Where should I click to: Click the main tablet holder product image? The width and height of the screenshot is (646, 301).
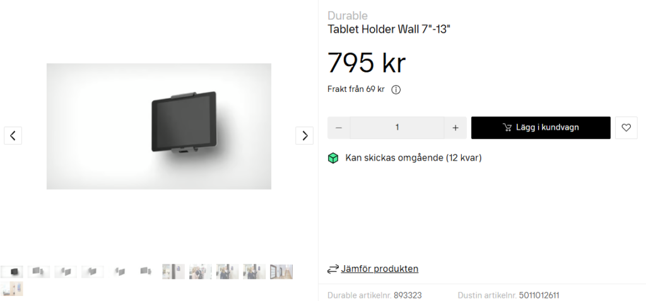click(159, 126)
